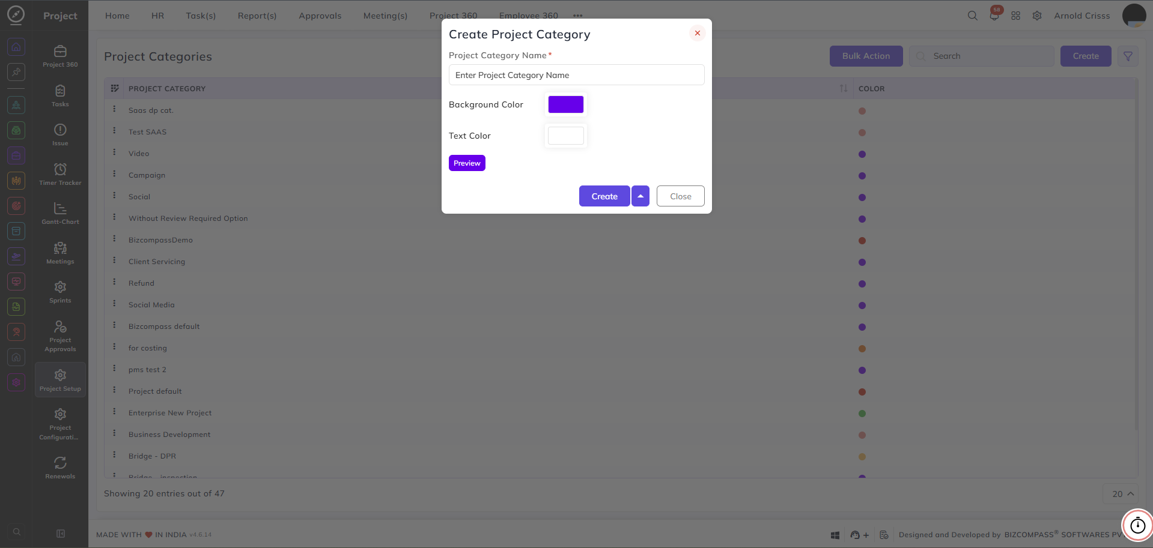Viewport: 1153px width, 548px height.
Task: Open the user profile avatar
Action: point(1134,16)
